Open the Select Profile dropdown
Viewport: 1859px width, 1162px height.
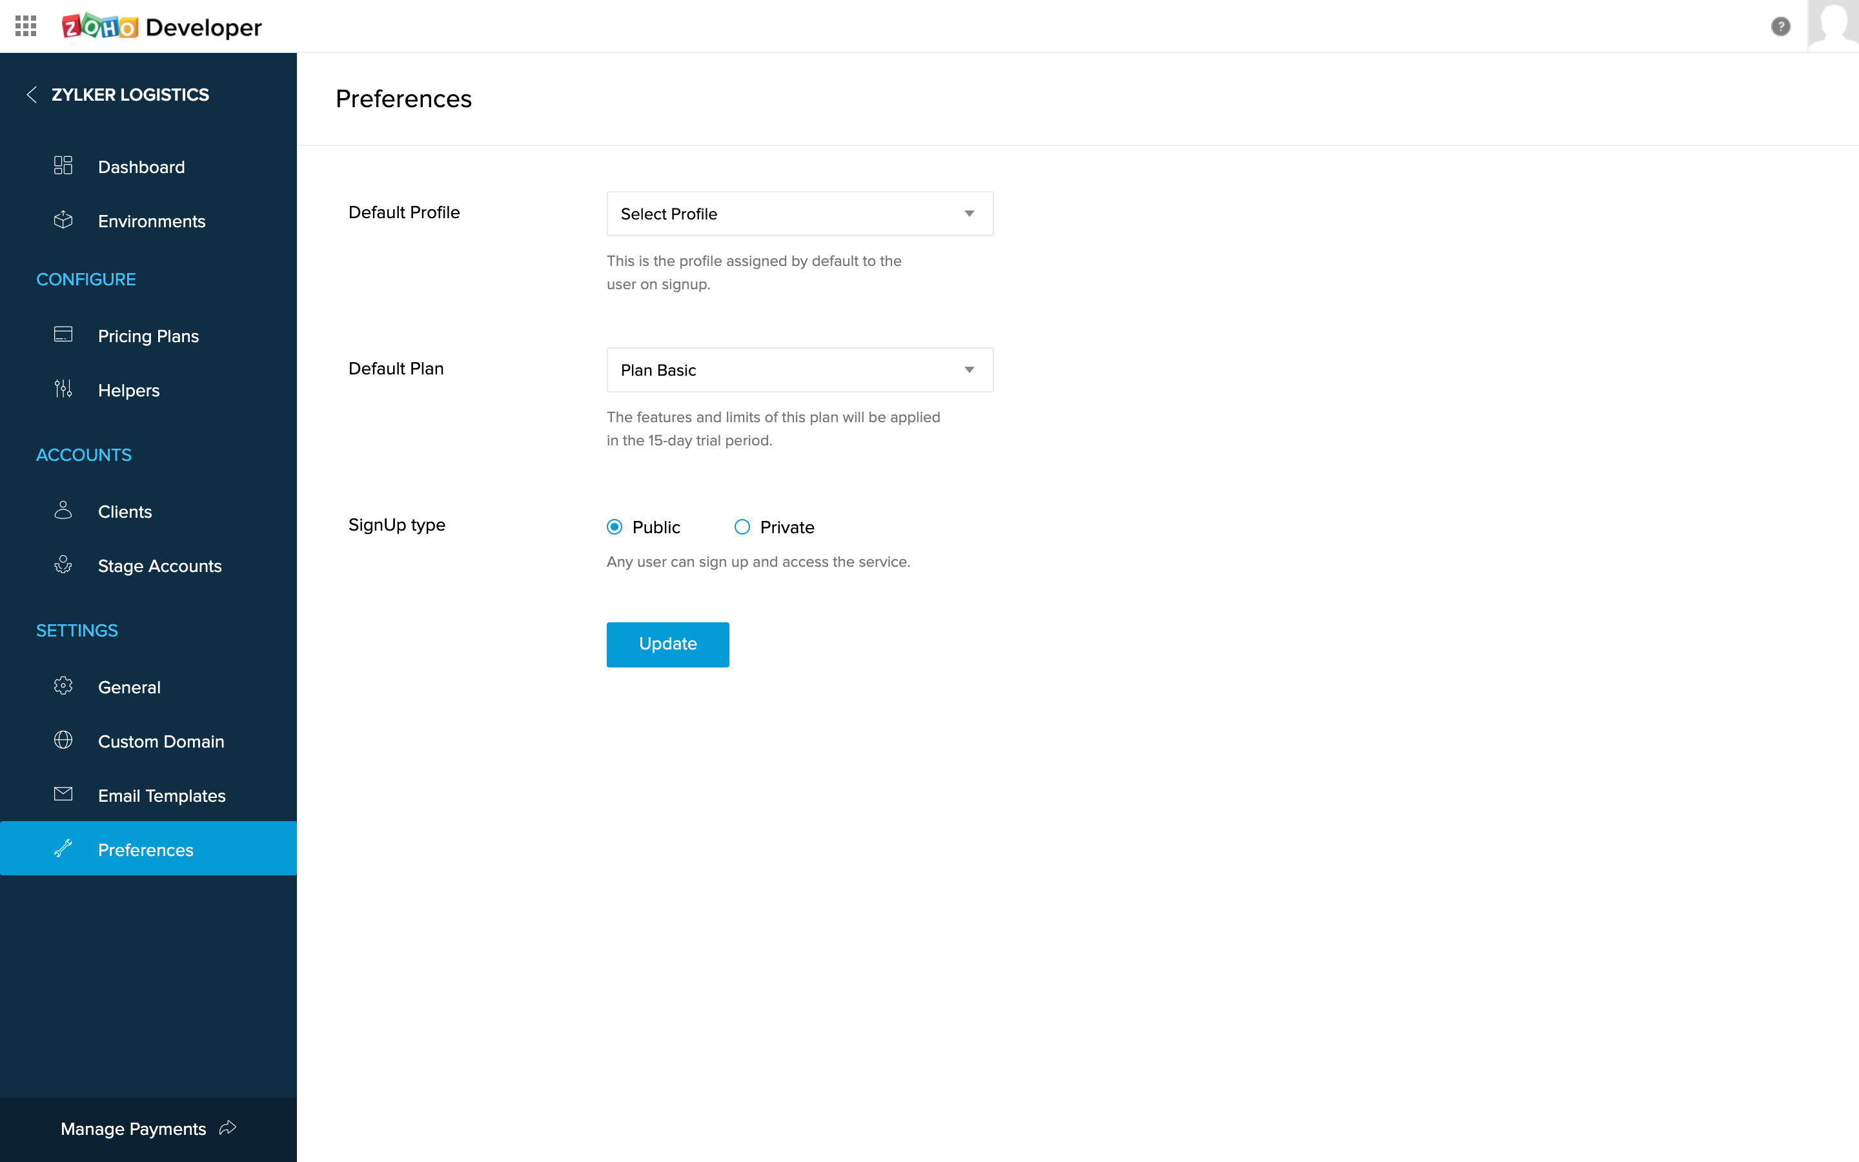799,214
